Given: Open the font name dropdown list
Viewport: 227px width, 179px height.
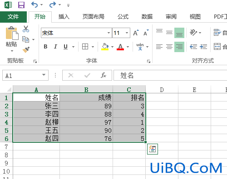Looking at the screenshot, I should [x=109, y=33].
